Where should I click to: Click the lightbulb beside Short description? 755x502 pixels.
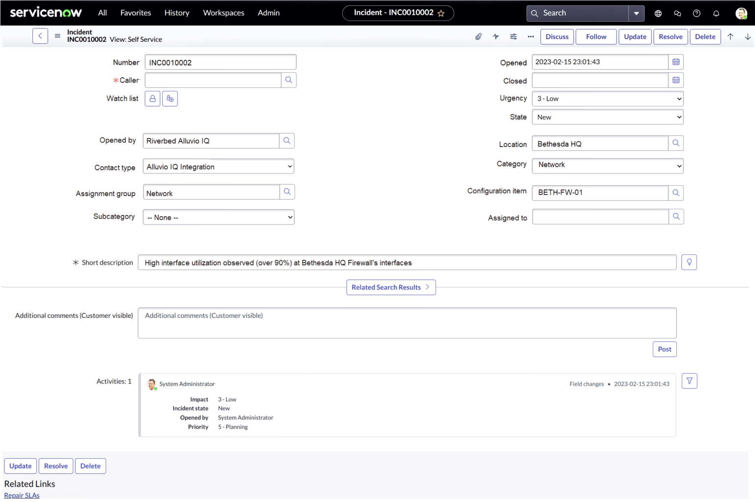(689, 262)
